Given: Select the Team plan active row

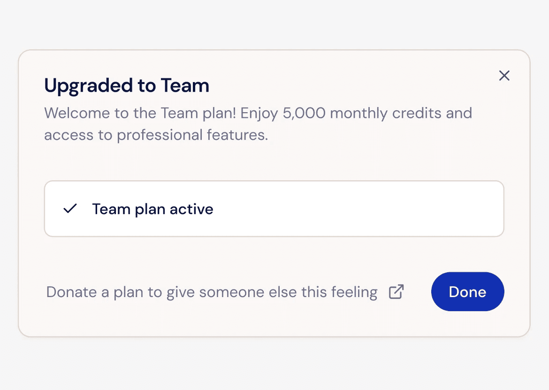Looking at the screenshot, I should 274,209.
